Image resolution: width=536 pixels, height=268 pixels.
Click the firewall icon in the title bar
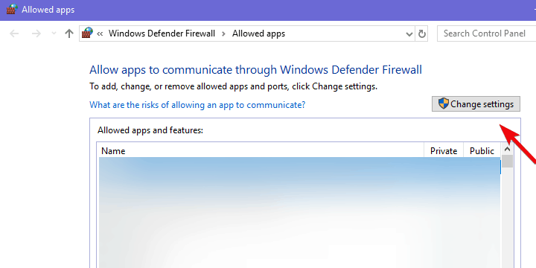[12, 9]
